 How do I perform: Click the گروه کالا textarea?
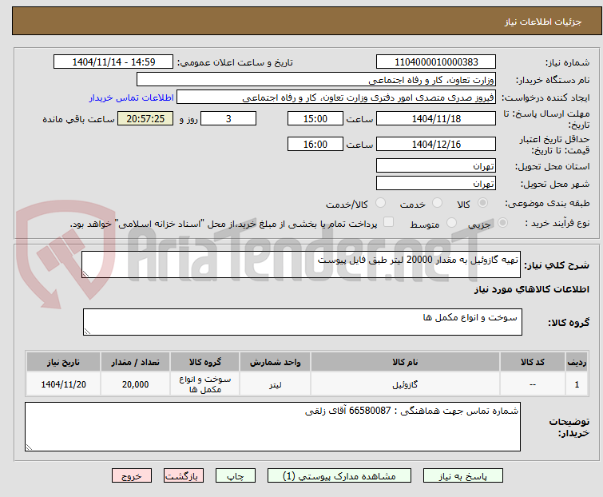tap(302, 322)
